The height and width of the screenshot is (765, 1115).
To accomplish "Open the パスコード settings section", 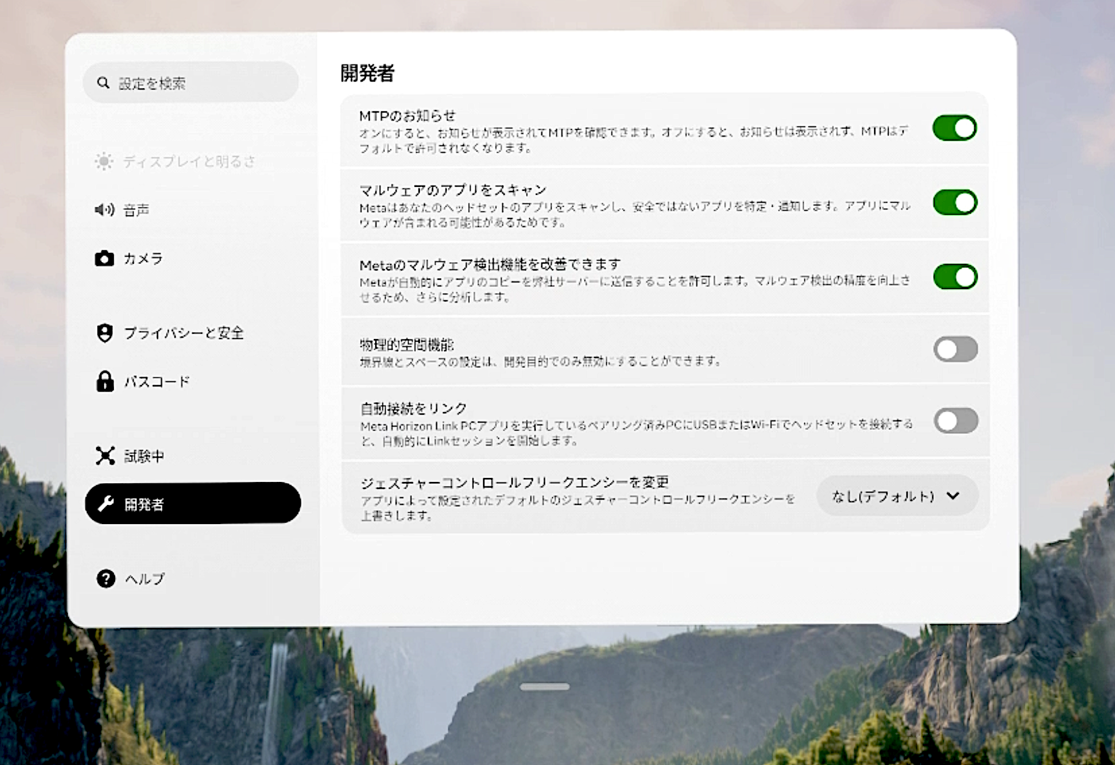I will (x=192, y=381).
